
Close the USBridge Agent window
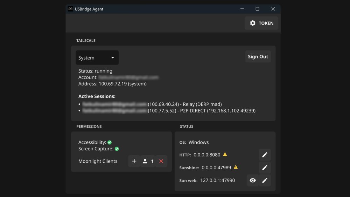pos(273,9)
